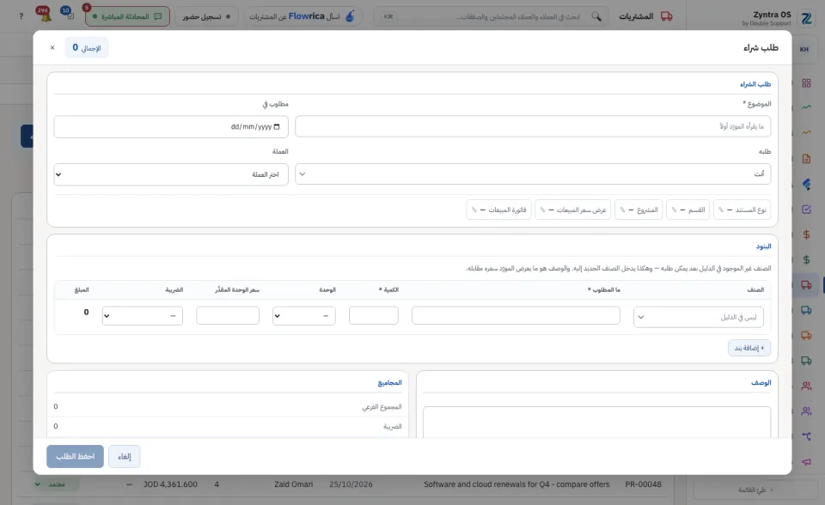825x505 pixels.
Task: Select the purple megaphone icon in the sidebar
Action: [806, 461]
